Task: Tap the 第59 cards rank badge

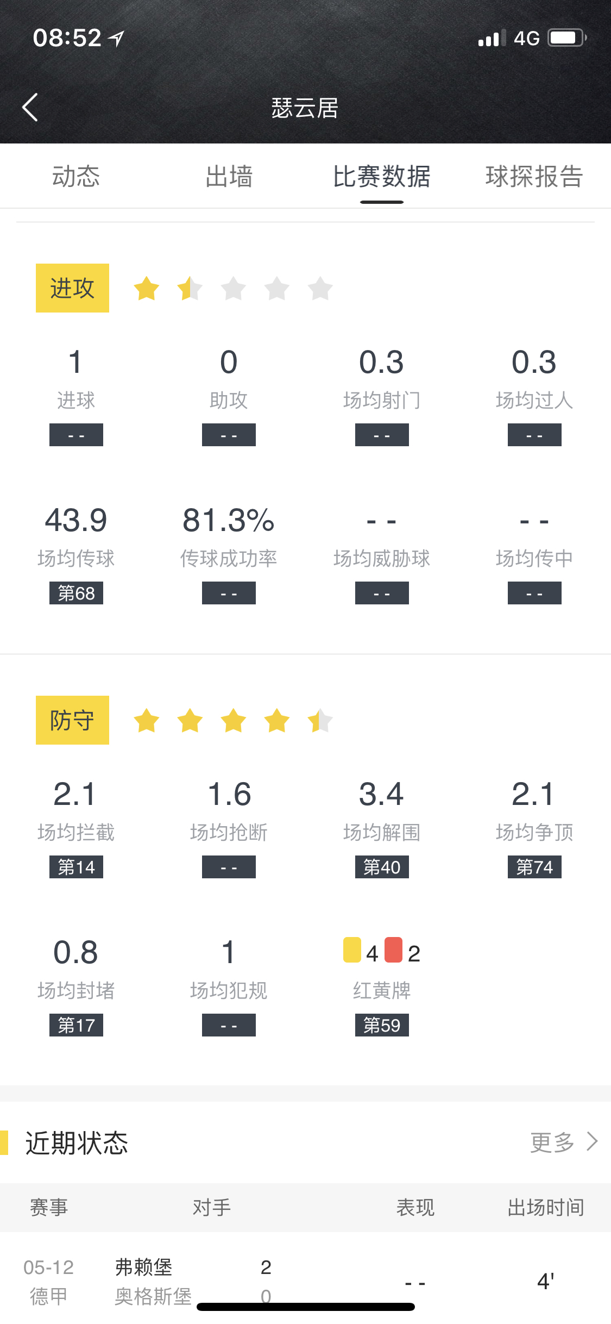Action: click(381, 1025)
